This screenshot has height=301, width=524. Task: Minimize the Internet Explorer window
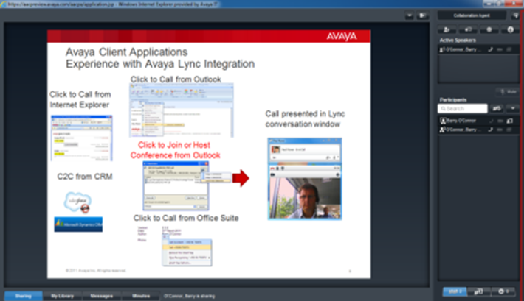tap(489, 4)
